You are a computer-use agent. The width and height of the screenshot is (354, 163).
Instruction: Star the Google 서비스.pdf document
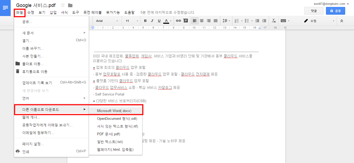pyautogui.click(x=63, y=5)
